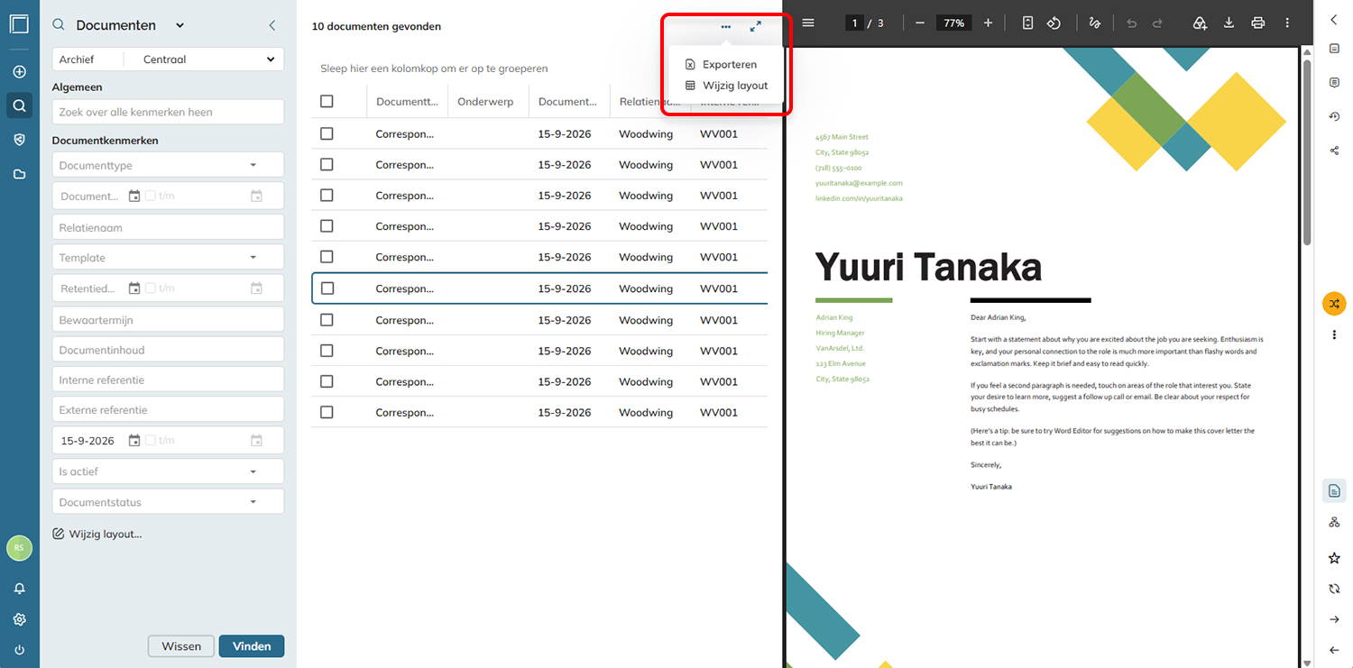Viewport: 1353px width, 668px height.
Task: Enable the t/m checkbox in the Retentied... date field
Action: 150,288
